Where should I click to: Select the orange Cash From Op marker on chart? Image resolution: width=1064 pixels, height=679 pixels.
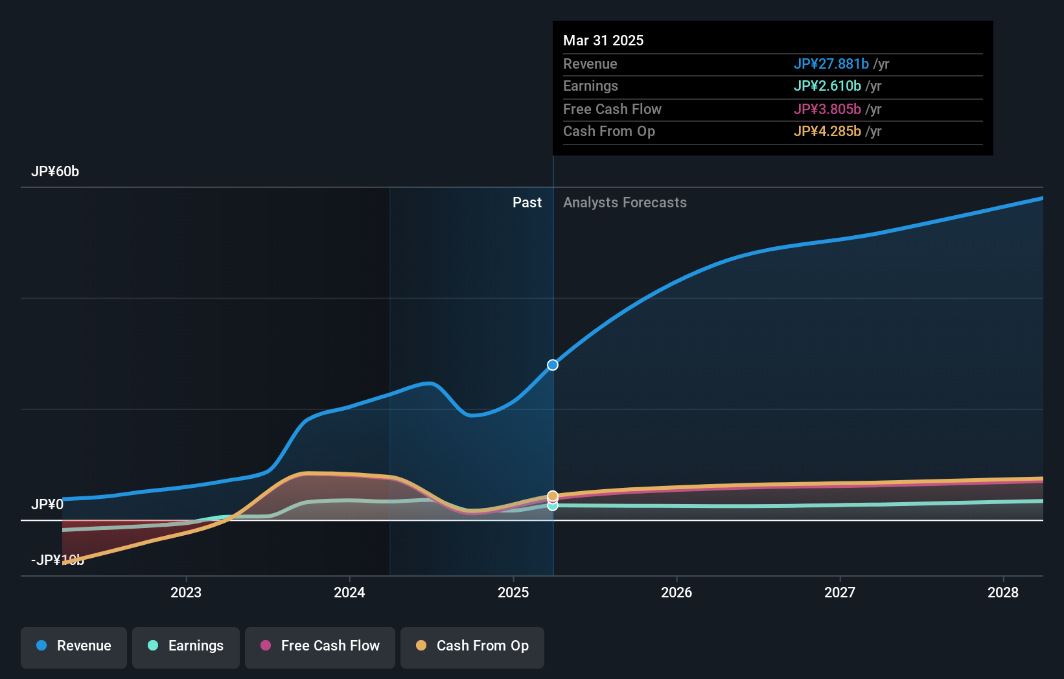[552, 495]
